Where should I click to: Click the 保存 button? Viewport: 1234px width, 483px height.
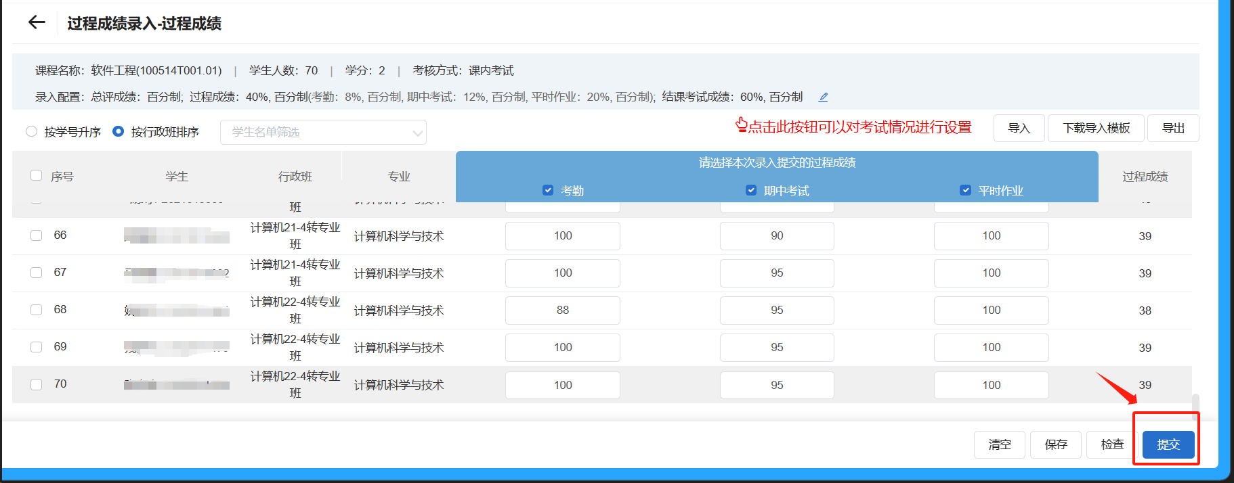coord(1055,444)
